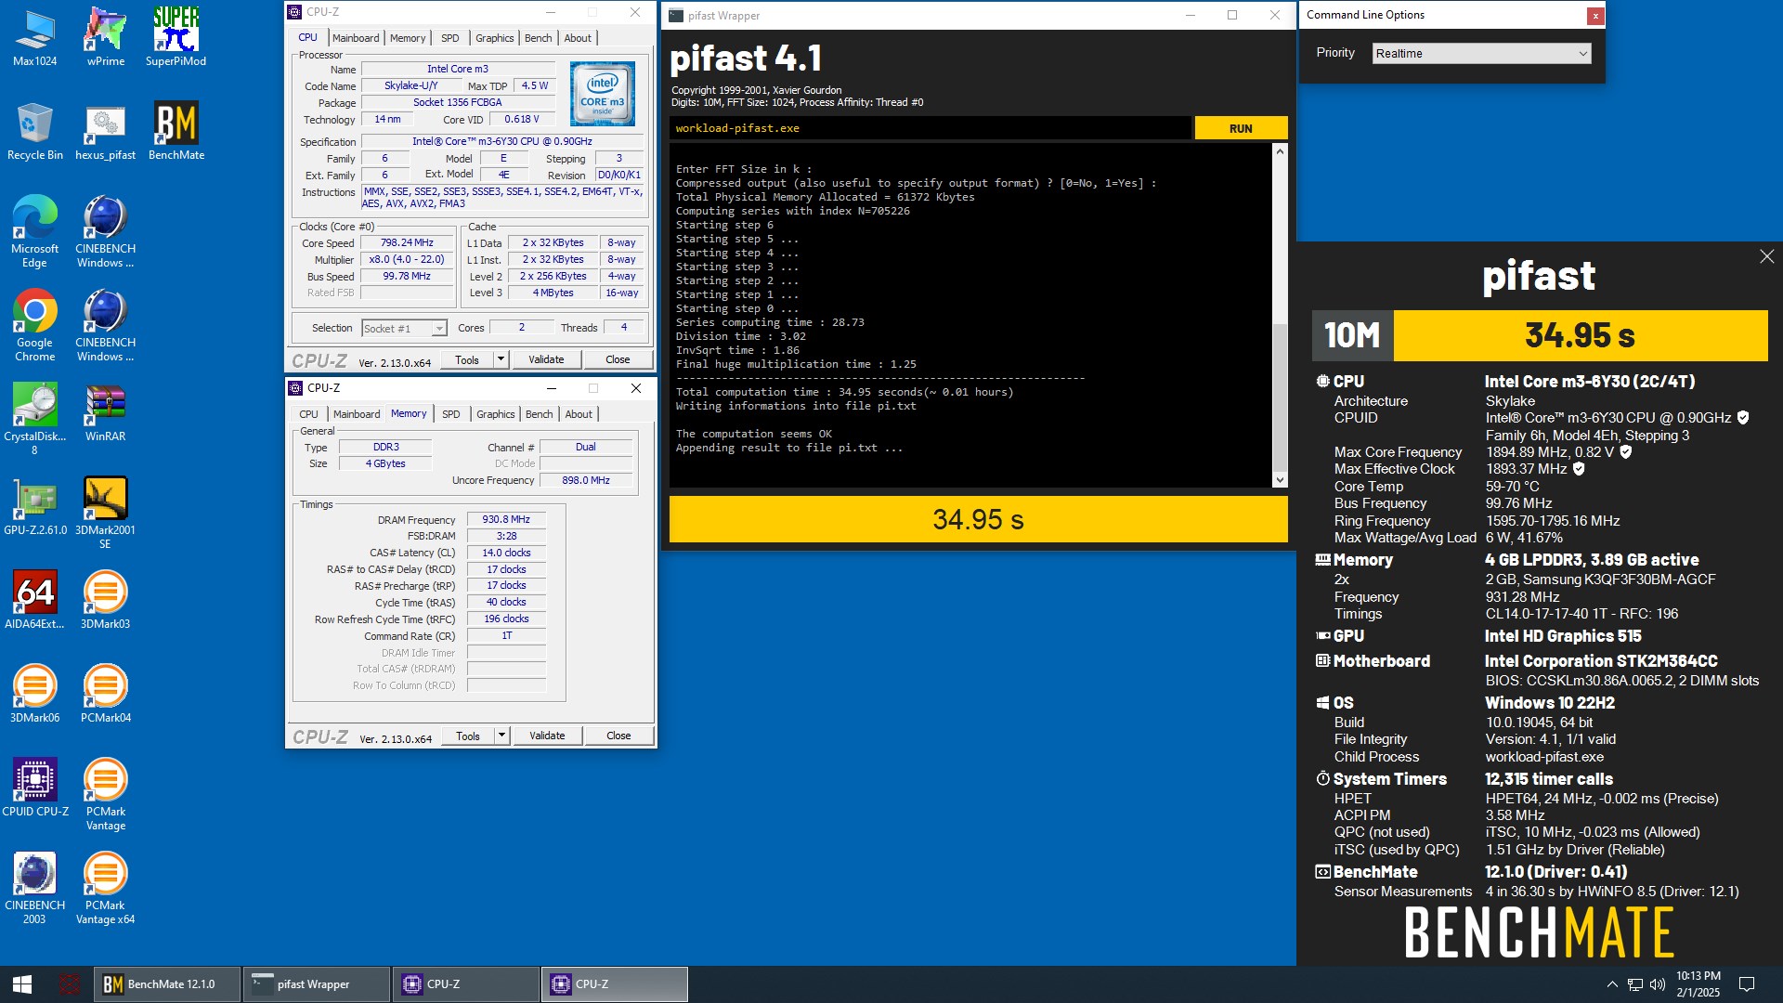Image resolution: width=1783 pixels, height=1003 pixels.
Task: Click the Core Speed value 798.24 MHz
Action: tap(407, 243)
